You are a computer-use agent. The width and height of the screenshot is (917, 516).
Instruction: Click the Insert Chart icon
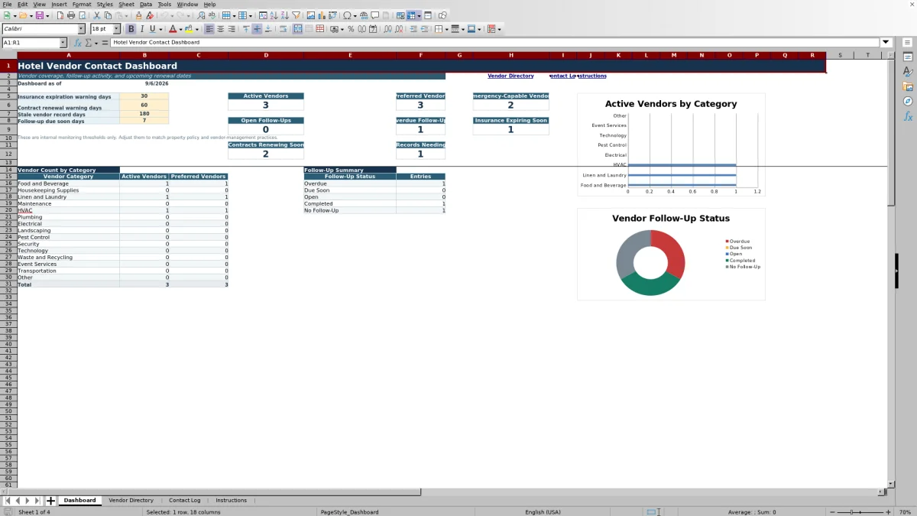point(322,15)
